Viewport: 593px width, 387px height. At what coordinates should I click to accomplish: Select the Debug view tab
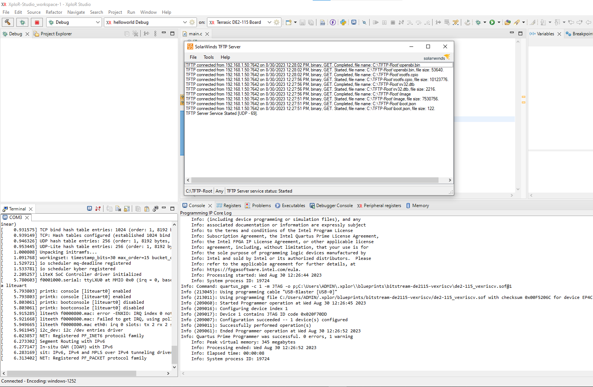[12, 34]
